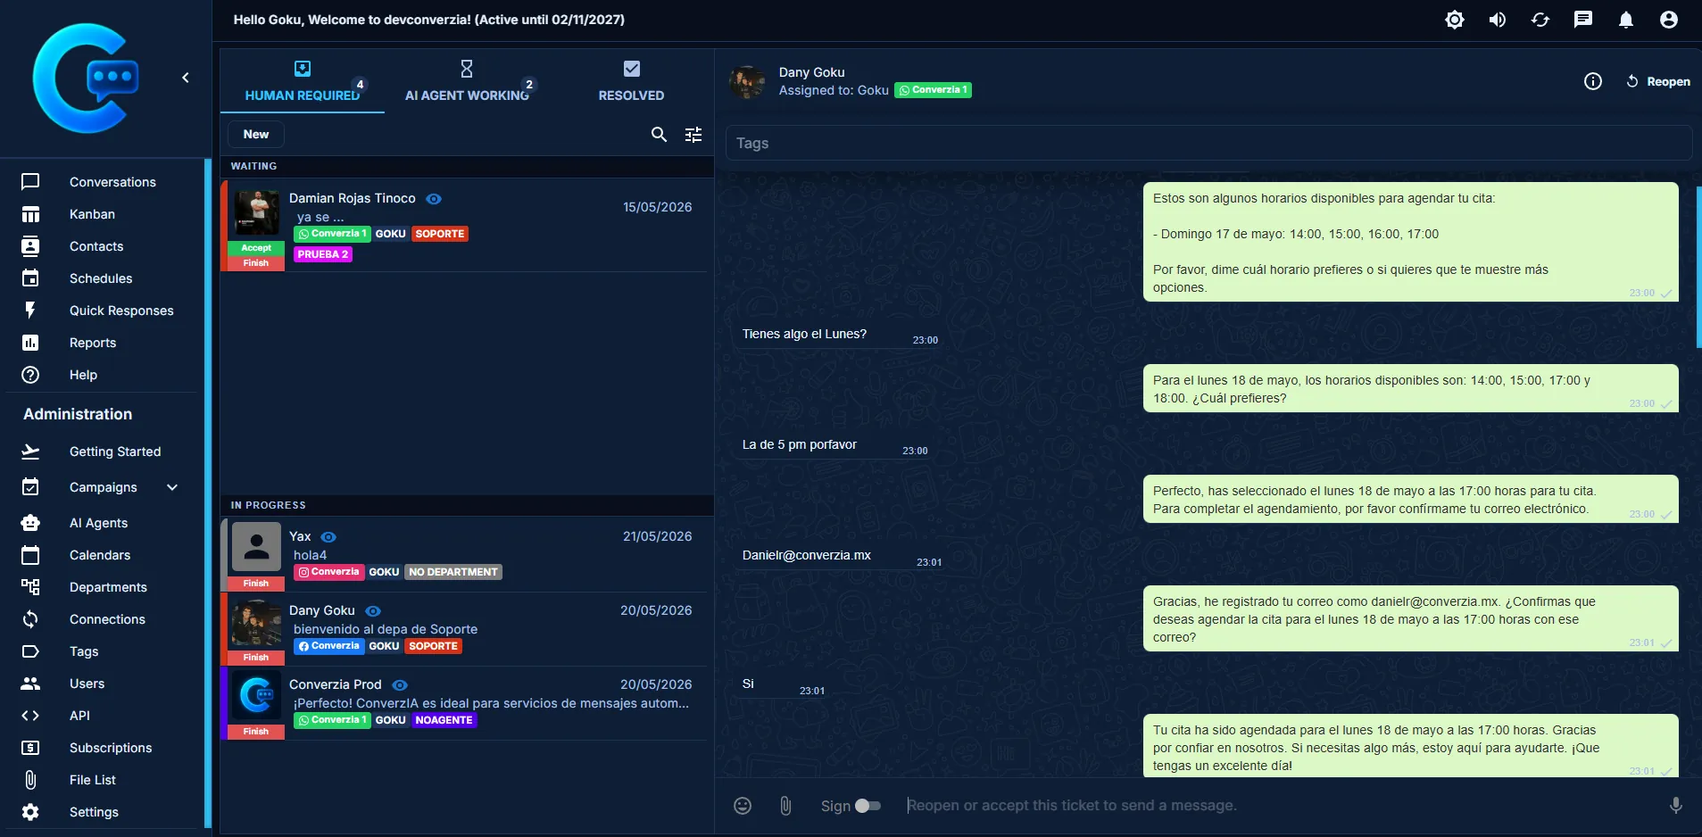The width and height of the screenshot is (1702, 837).
Task: Switch to the Resolved tab
Action: point(631,81)
